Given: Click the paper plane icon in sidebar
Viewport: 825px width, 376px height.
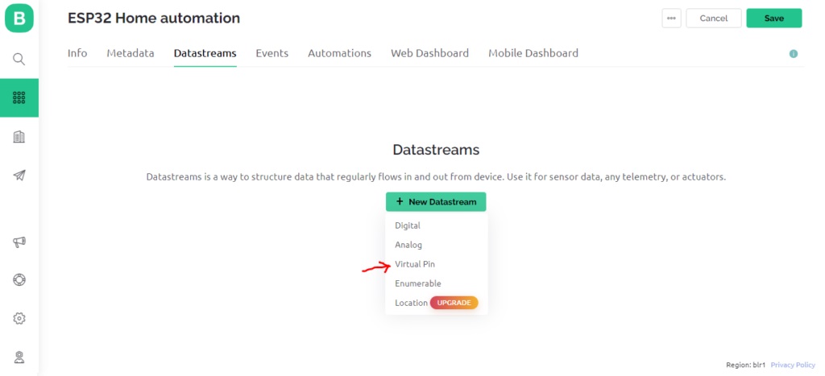Looking at the screenshot, I should tap(19, 176).
